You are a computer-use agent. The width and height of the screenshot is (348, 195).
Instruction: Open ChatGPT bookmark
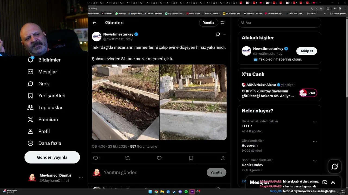pyautogui.click(x=311, y=13)
